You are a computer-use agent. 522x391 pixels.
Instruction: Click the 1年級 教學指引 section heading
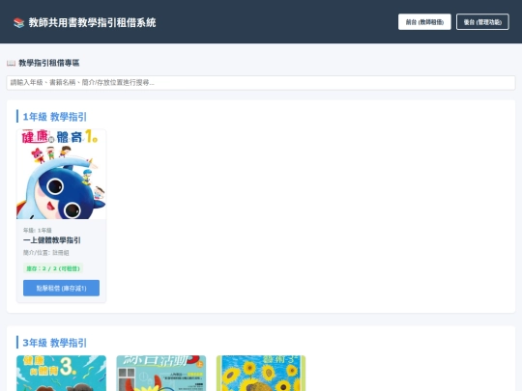point(54,117)
